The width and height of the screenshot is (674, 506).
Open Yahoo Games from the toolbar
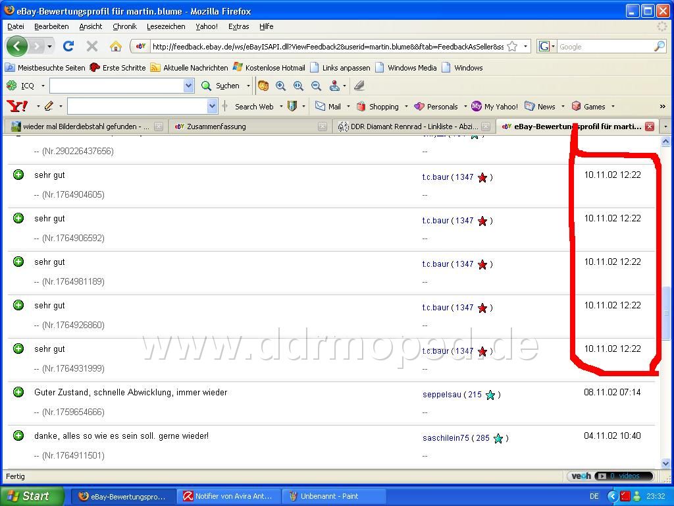[x=588, y=106]
